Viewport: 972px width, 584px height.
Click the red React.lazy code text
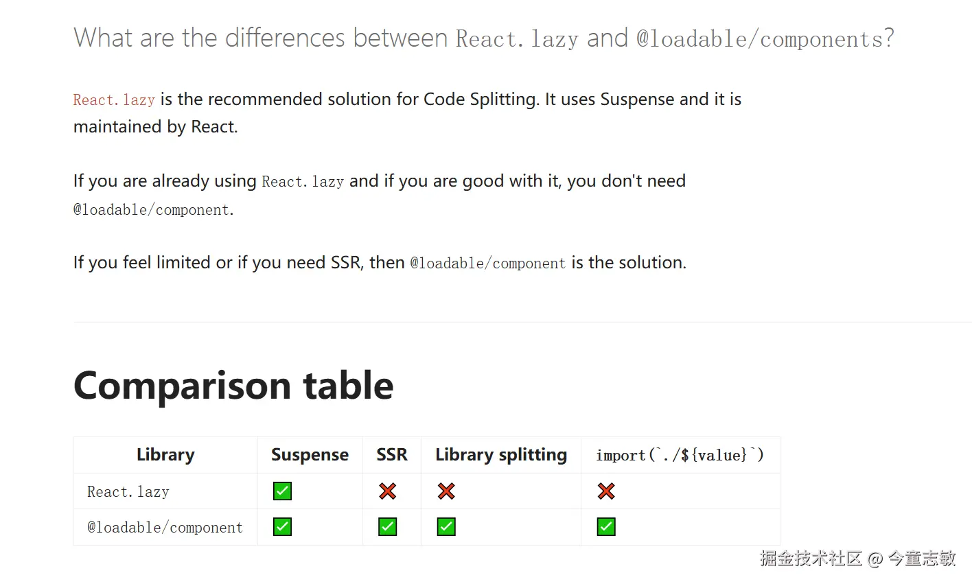(x=114, y=100)
